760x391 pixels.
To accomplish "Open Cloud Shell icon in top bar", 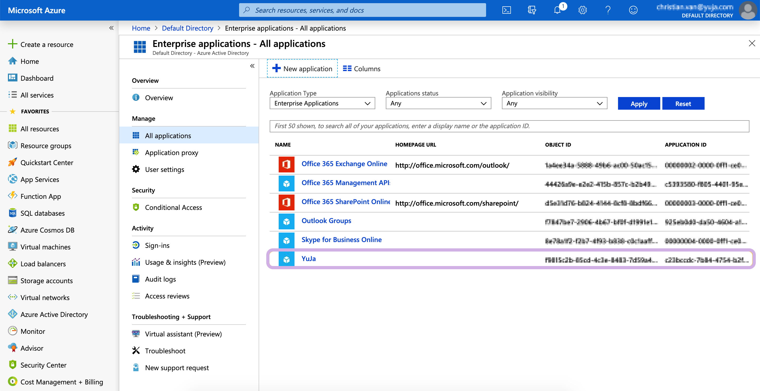I will pyautogui.click(x=507, y=10).
